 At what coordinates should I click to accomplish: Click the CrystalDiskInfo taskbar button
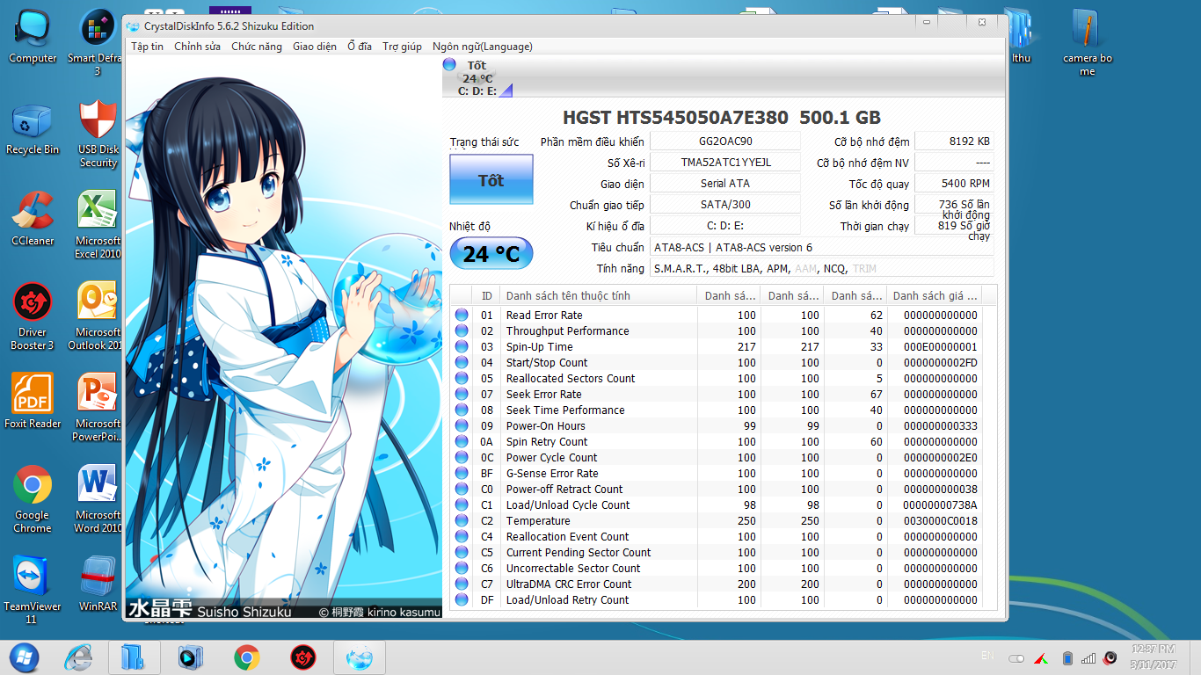(x=359, y=657)
